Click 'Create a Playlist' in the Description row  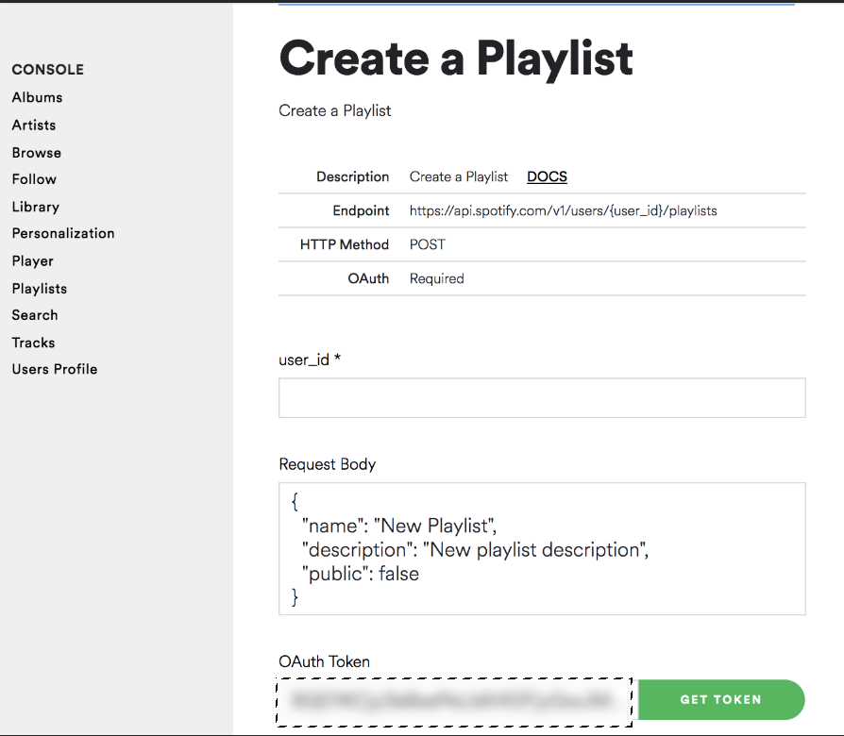[459, 176]
